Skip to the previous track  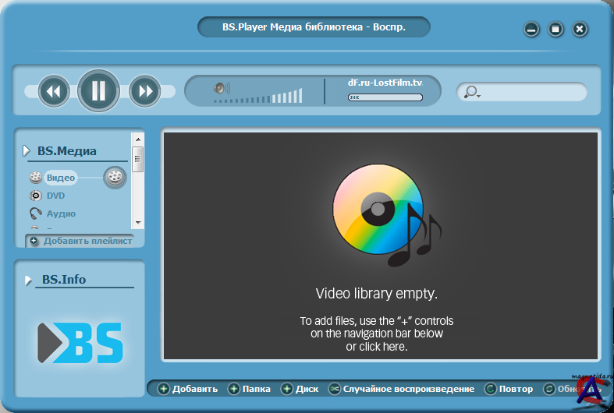click(53, 91)
